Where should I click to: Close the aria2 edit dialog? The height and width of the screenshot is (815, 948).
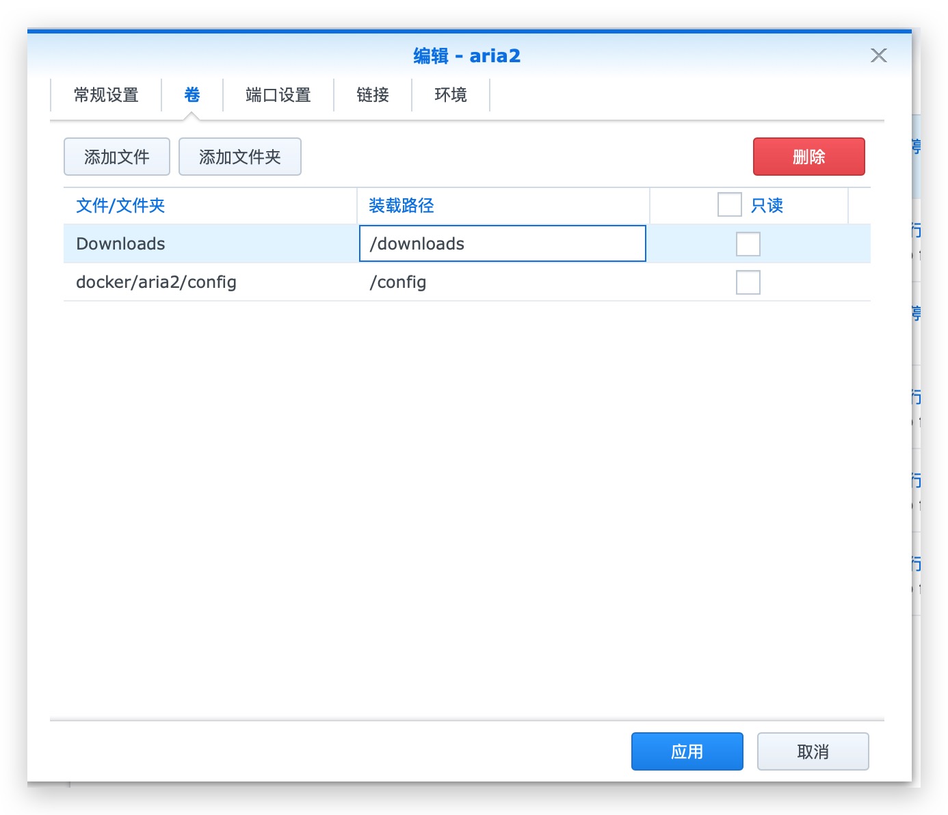pyautogui.click(x=878, y=55)
